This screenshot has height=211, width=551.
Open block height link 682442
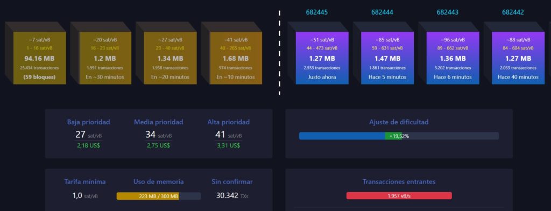tap(513, 12)
